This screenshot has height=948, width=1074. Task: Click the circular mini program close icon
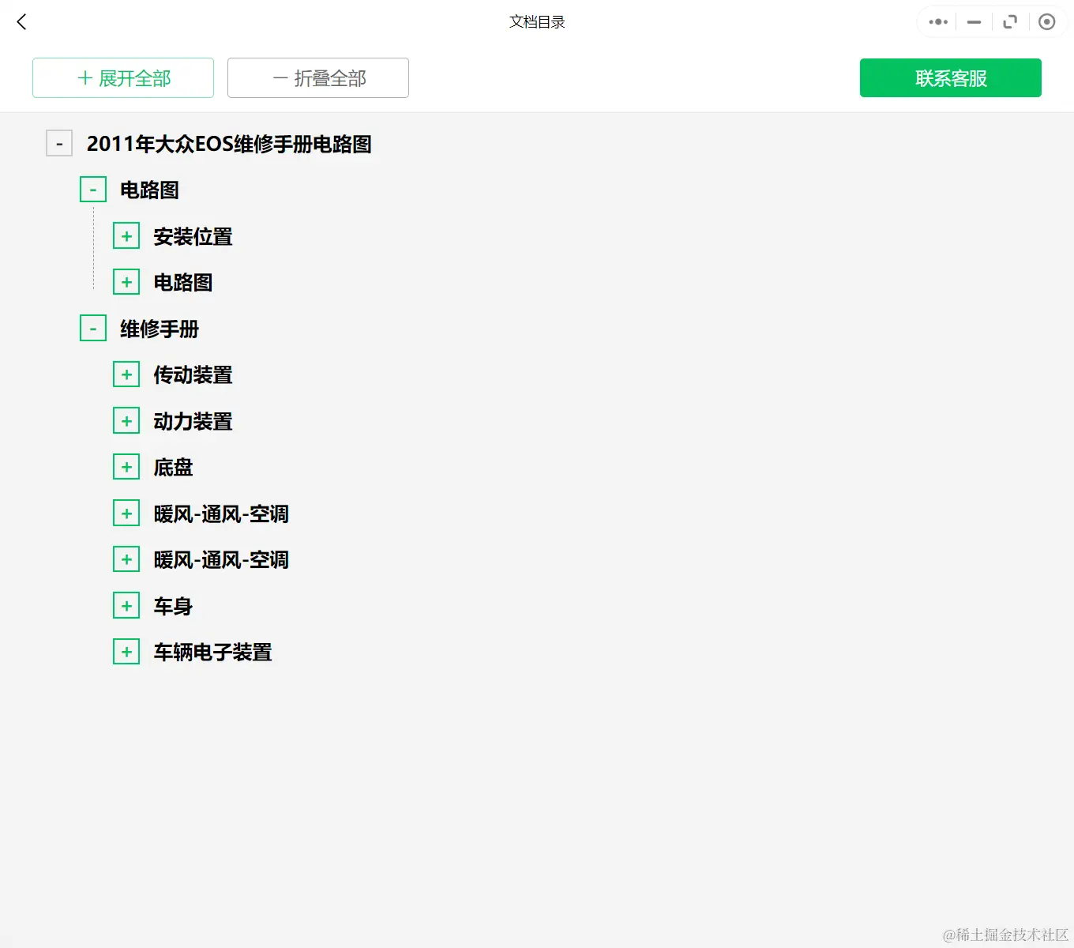click(x=1047, y=21)
